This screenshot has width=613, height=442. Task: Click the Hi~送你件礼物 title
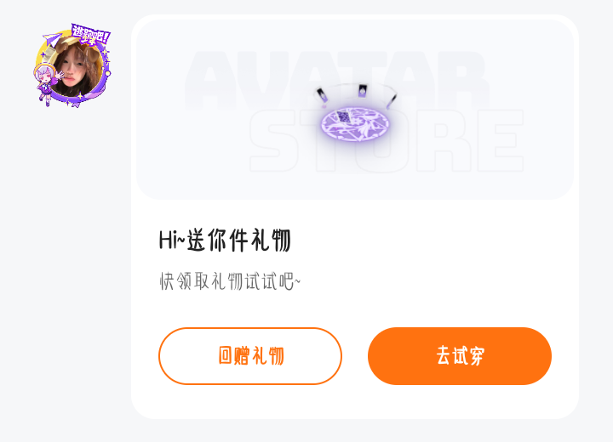[225, 241]
